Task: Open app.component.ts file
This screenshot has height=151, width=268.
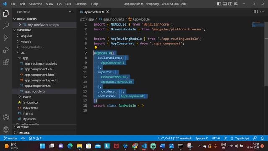Action: tap(37, 86)
